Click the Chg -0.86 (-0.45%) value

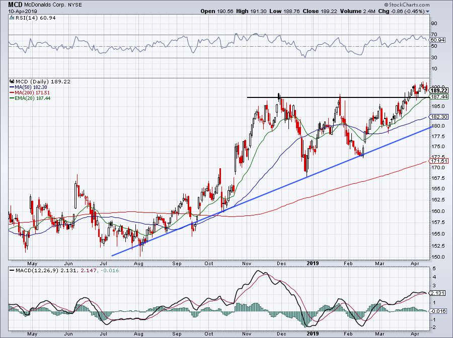(x=401, y=11)
